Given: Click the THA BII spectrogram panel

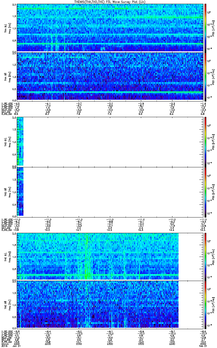Looking at the screenshot, I should pyautogui.click(x=110, y=76).
